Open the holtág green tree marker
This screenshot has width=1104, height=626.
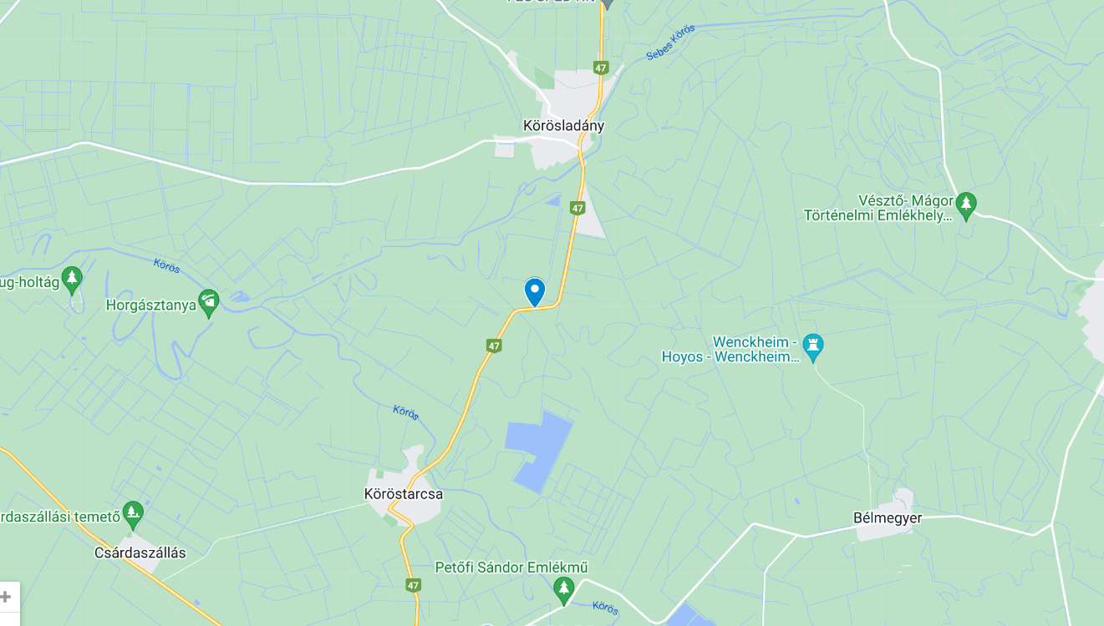(73, 279)
